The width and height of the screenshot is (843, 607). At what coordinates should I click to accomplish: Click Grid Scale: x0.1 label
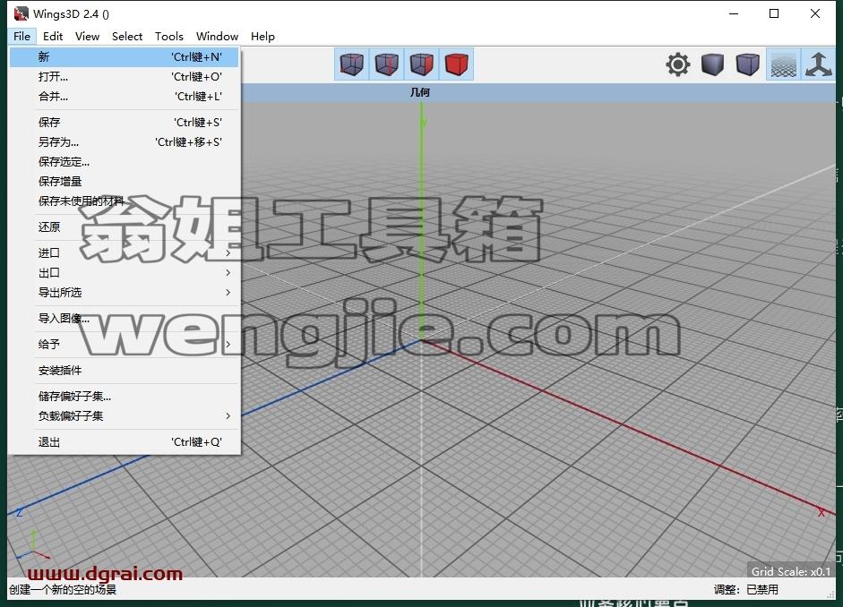[790, 571]
